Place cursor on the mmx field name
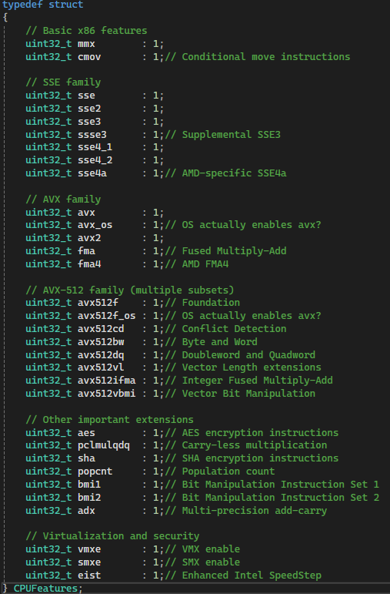This screenshot has height=594, width=390. tap(86, 44)
